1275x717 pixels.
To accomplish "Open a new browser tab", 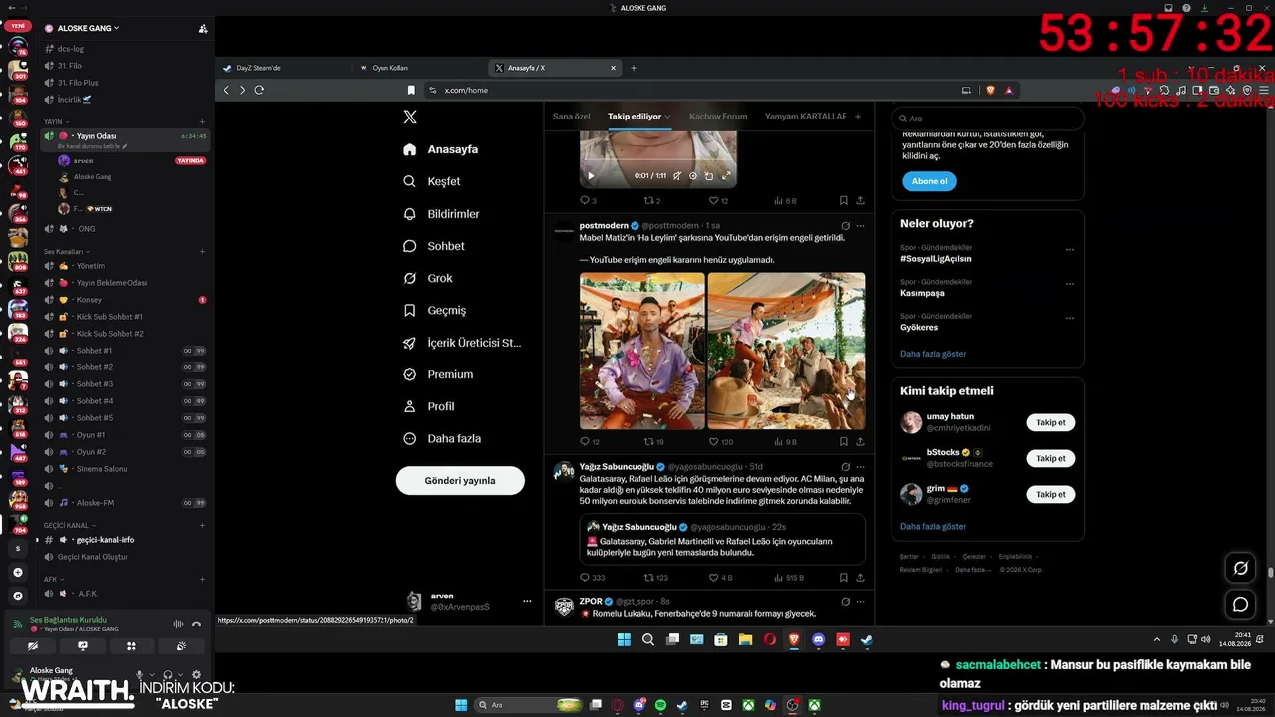I will pyautogui.click(x=634, y=68).
